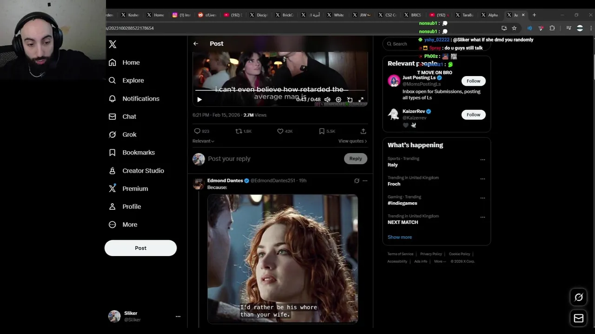
Task: Toggle picture-in-picture for the video
Action: [x=350, y=100]
